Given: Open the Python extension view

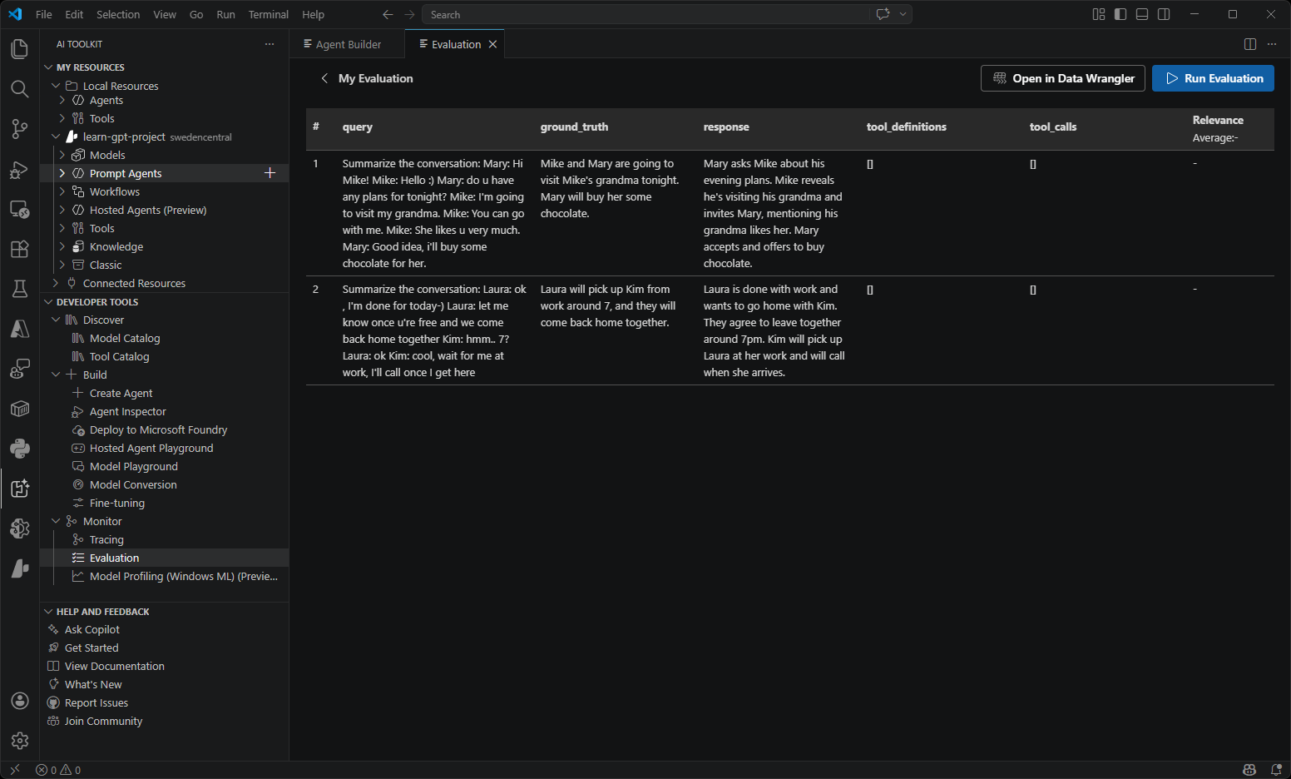Looking at the screenshot, I should [20, 449].
